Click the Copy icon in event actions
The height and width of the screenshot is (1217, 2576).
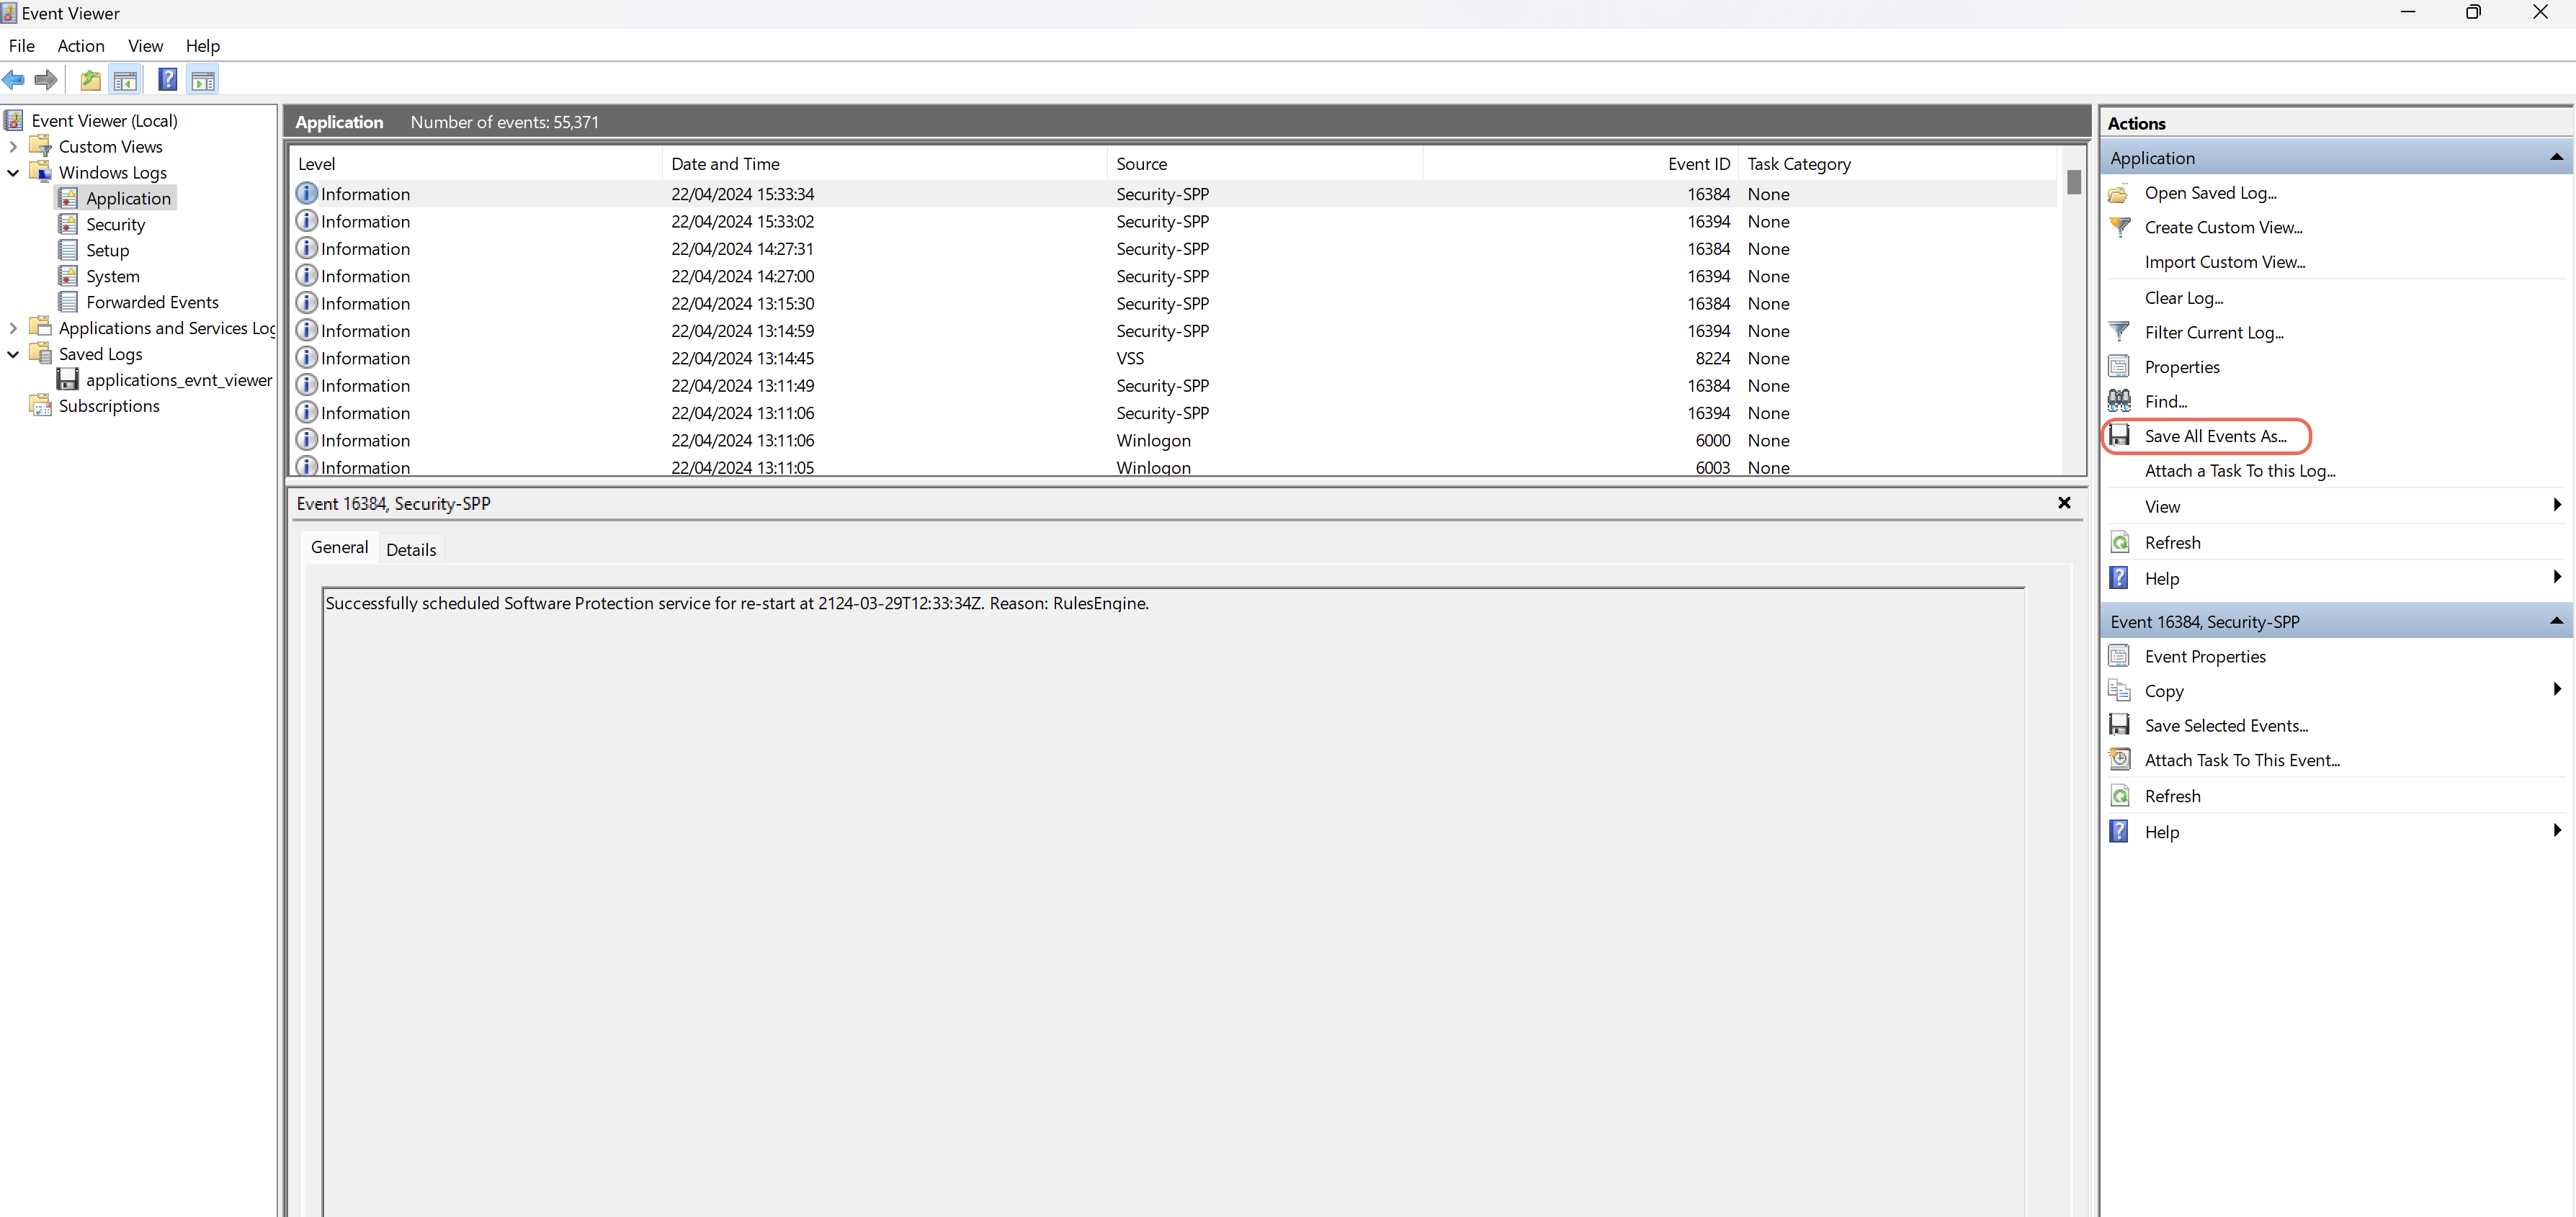(2119, 690)
